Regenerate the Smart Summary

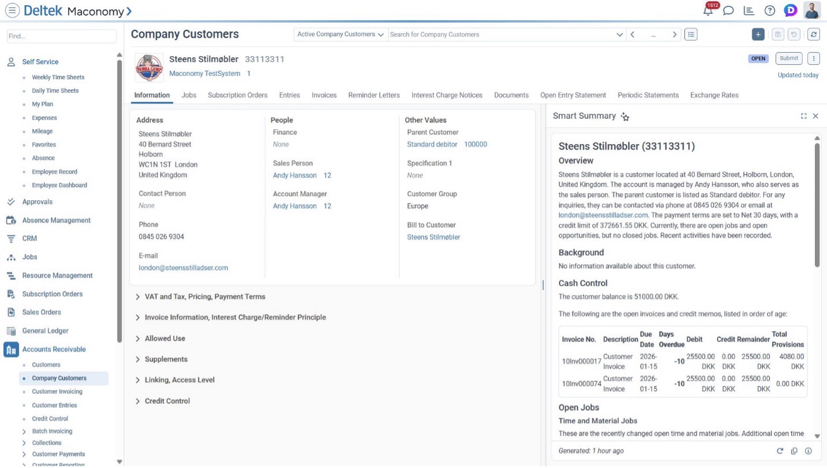tap(780, 451)
